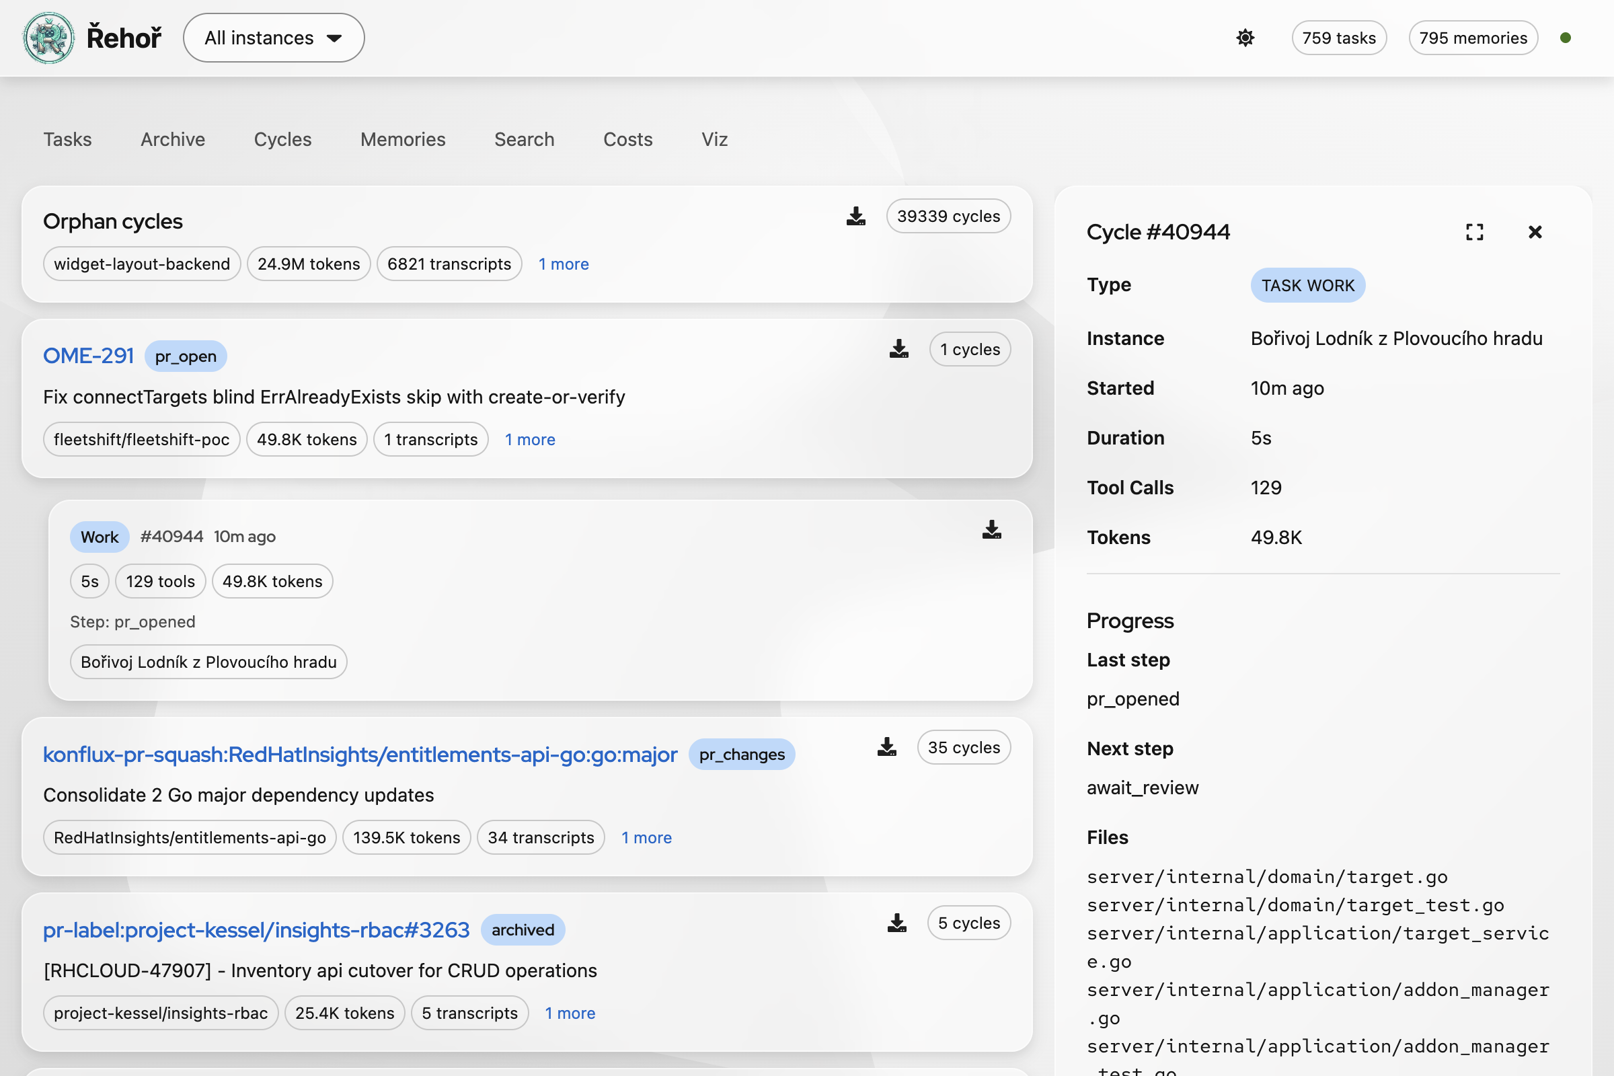Click the 25.4K tokens tag
The image size is (1614, 1076).
pos(345,1013)
